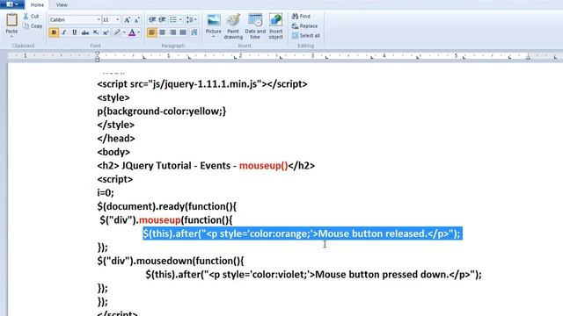This screenshot has height=316, width=563.
Task: Toggle Strikethrough formatting
Action: coord(85,32)
